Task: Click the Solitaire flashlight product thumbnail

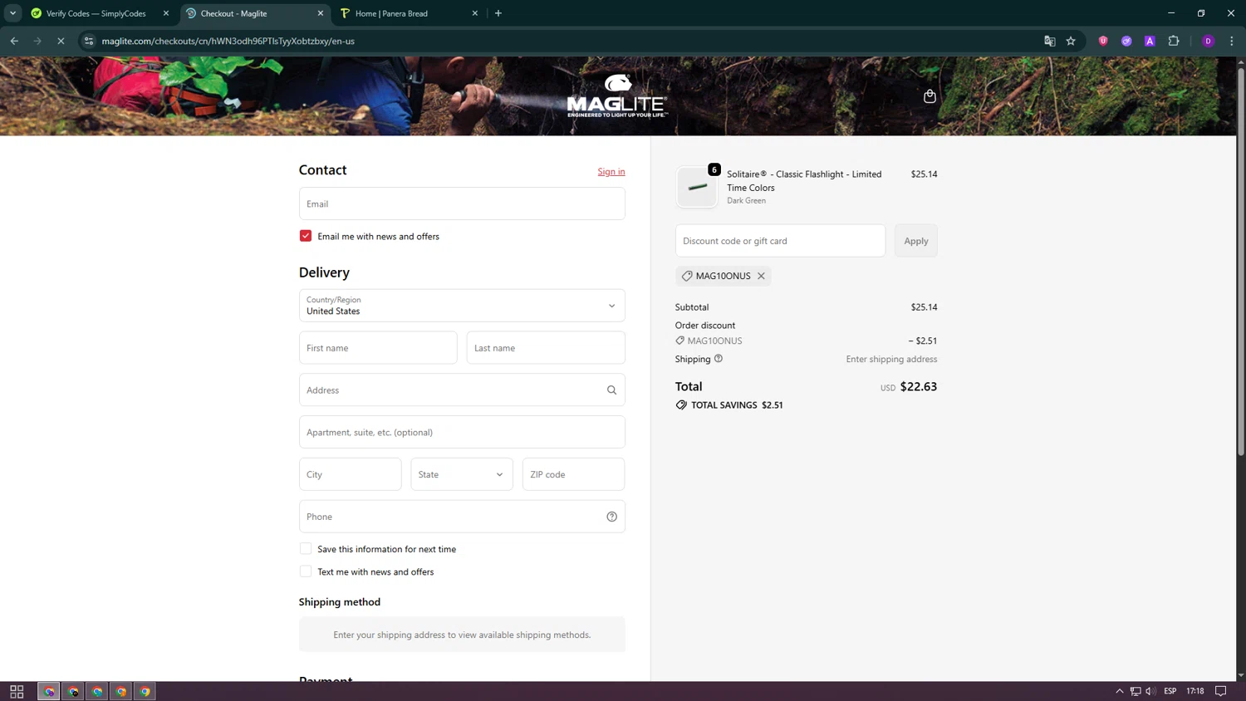Action: pos(697,187)
